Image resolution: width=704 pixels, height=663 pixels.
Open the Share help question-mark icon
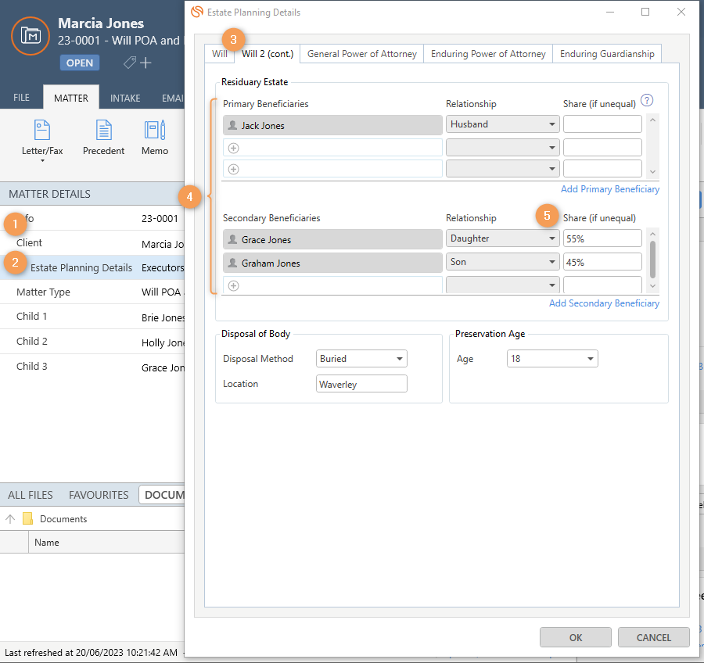coord(647,100)
